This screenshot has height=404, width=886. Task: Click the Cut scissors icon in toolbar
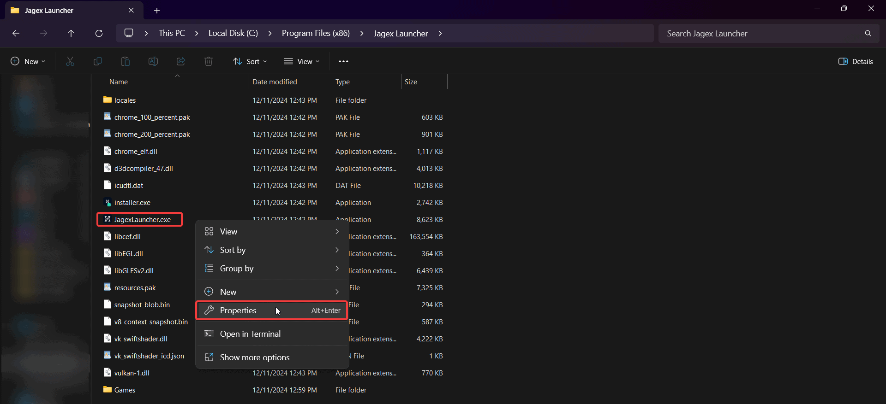coord(70,61)
